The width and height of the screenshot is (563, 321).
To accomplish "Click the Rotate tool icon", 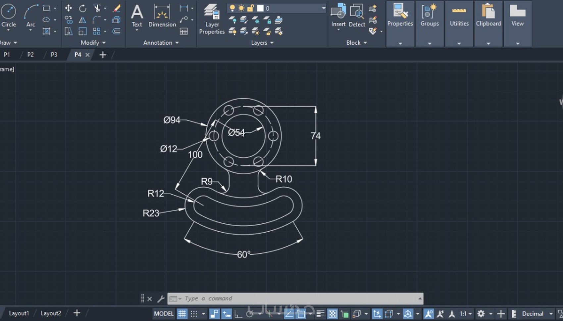I will point(82,8).
